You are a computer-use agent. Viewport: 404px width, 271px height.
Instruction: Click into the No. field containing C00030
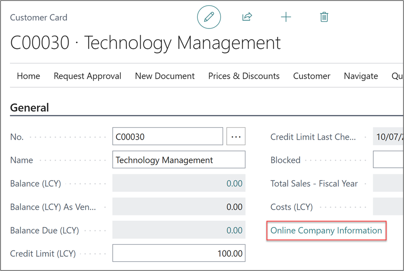point(167,137)
